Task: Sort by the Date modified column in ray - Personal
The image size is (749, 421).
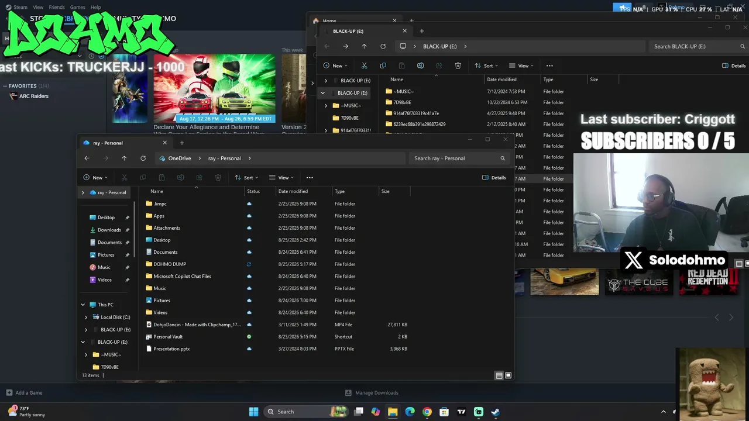Action: click(x=304, y=191)
